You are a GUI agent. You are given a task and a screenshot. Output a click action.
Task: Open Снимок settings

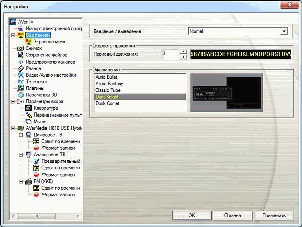coord(34,48)
